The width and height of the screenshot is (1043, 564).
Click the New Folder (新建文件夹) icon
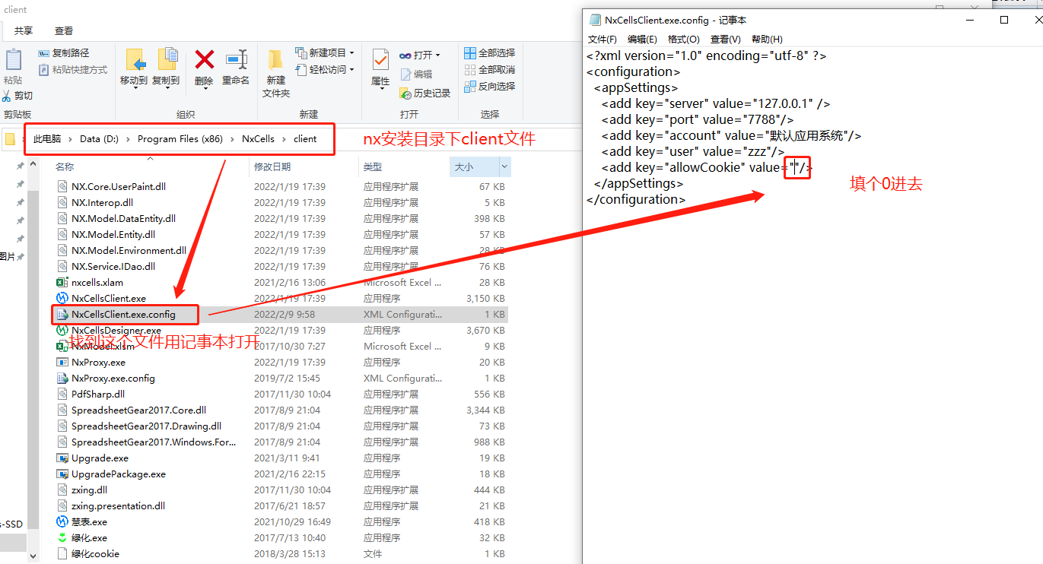tap(276, 61)
